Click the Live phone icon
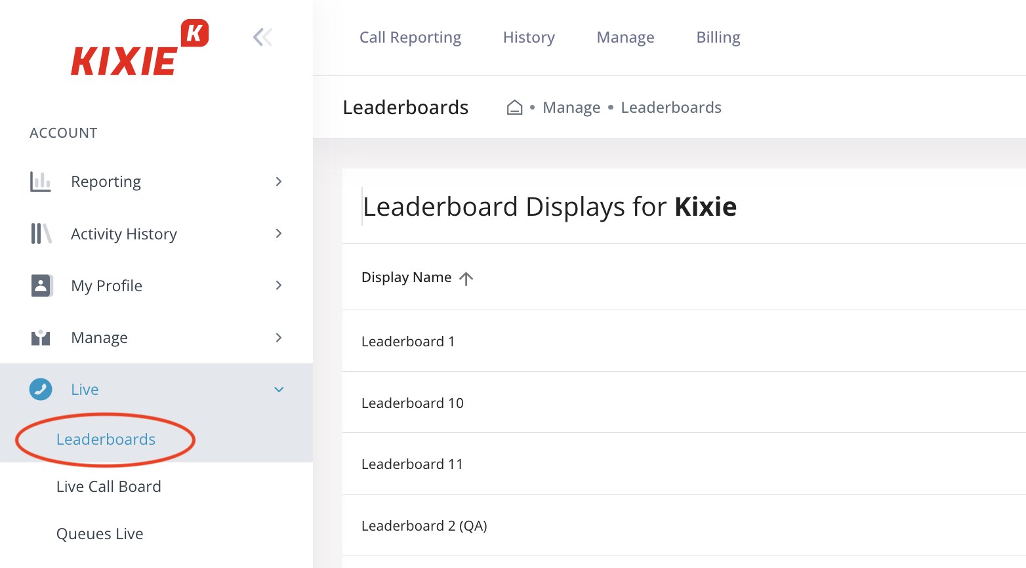The height and width of the screenshot is (568, 1026). pyautogui.click(x=41, y=389)
